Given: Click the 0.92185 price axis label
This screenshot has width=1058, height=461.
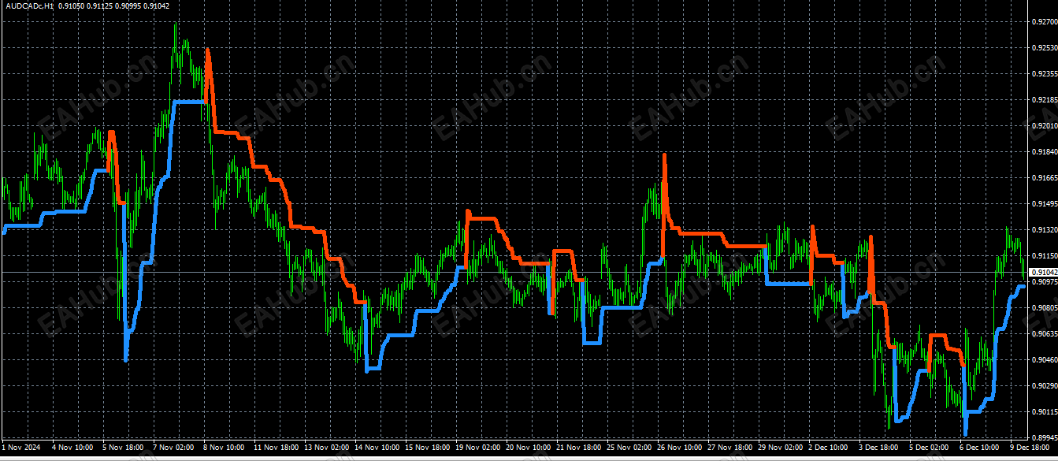Looking at the screenshot, I should (1044, 100).
